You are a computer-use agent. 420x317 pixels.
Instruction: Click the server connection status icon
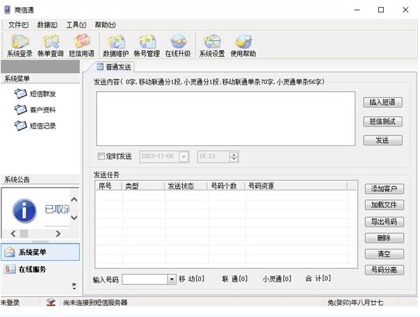pos(51,302)
